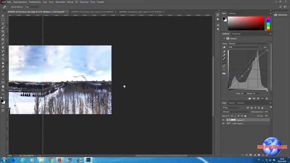Open the Фильтр menu
Viewport: 290px width, 163px height.
click(70, 2)
